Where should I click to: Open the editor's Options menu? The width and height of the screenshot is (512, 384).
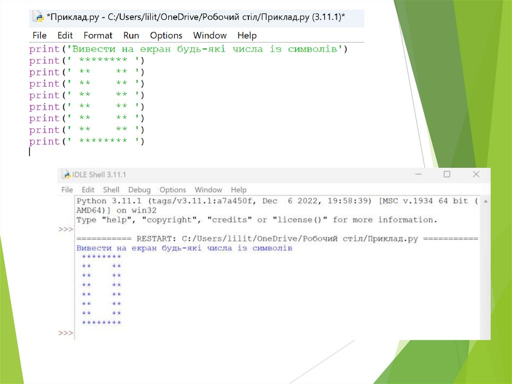(x=166, y=36)
